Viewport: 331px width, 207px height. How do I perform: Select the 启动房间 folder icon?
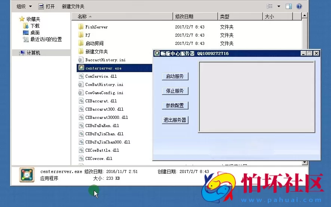click(x=81, y=43)
